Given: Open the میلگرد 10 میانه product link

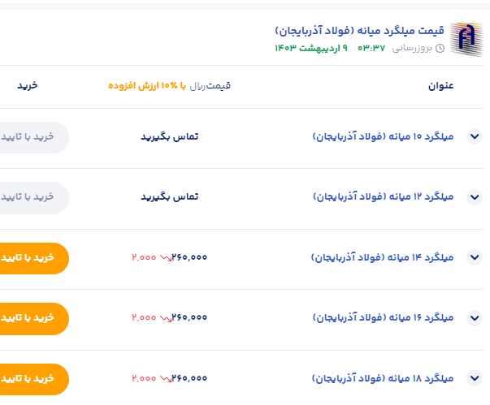Looking at the screenshot, I should point(383,136).
